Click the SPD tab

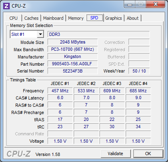(94, 18)
